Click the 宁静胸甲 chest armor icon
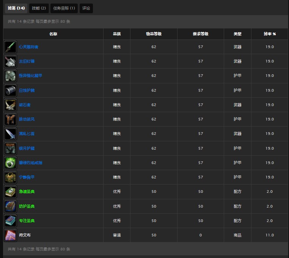The height and width of the screenshot is (258, 289). tap(10, 177)
